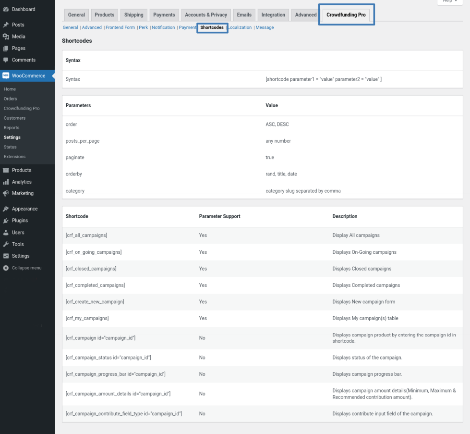The image size is (470, 434).
Task: Open the Accounts & Privacy tab
Action: pos(206,15)
